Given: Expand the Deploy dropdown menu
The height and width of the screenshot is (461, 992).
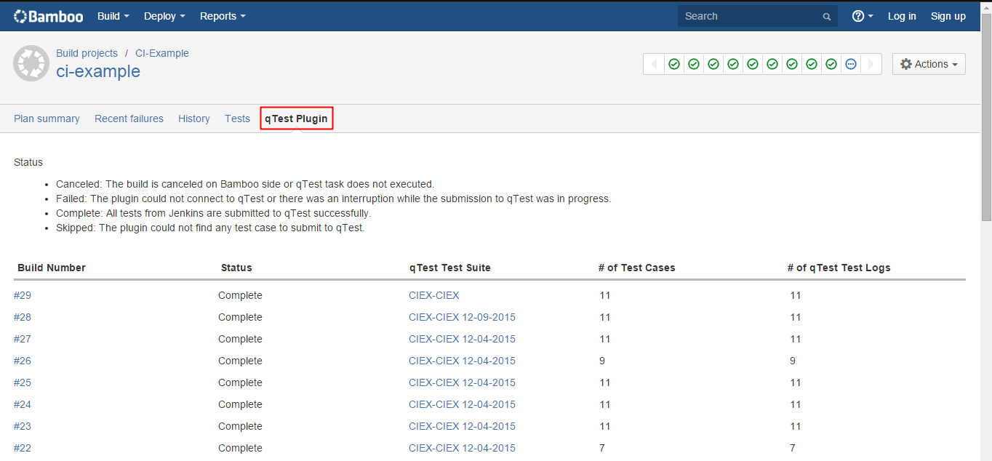Looking at the screenshot, I should point(164,16).
